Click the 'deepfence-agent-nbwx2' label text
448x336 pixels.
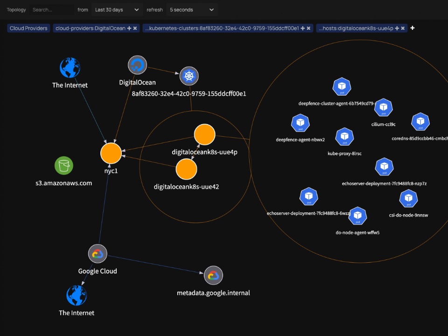pos(300,140)
